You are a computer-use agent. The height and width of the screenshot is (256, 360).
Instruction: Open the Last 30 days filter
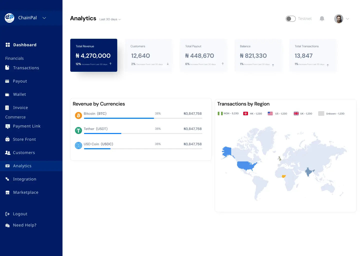click(109, 19)
